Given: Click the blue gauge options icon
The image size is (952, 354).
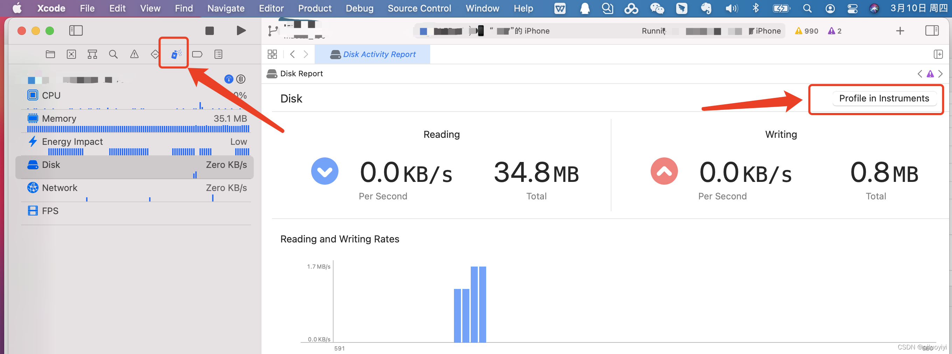Looking at the screenshot, I should 229,79.
